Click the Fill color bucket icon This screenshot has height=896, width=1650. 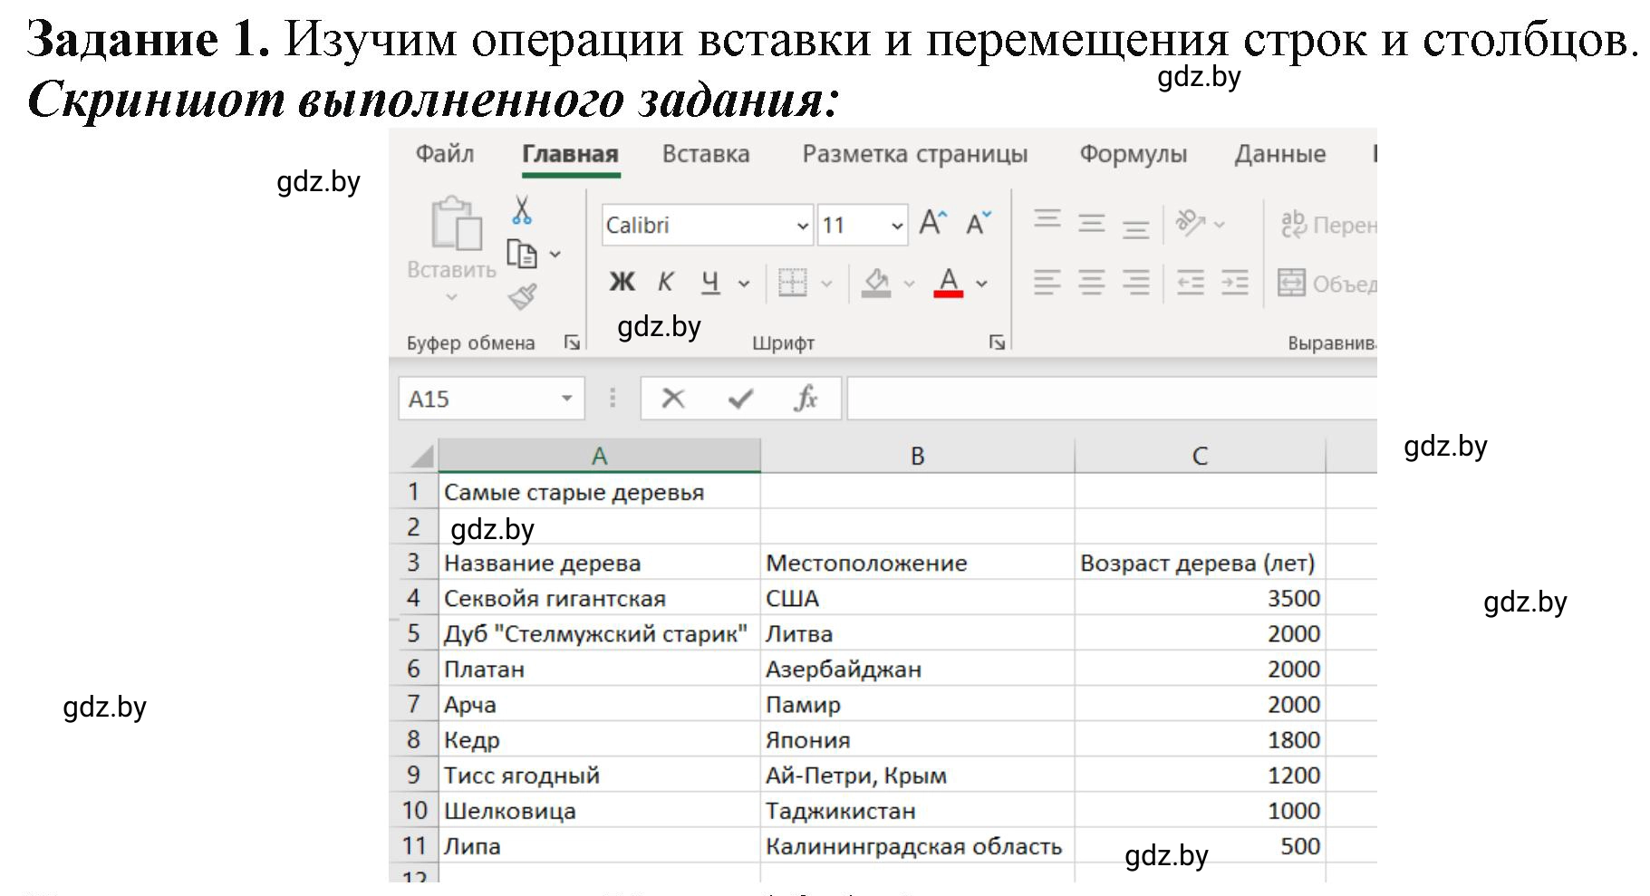(x=875, y=283)
